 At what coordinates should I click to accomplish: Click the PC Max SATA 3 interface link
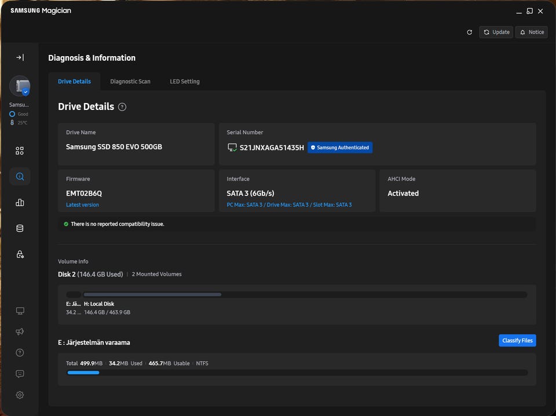pyautogui.click(x=289, y=205)
